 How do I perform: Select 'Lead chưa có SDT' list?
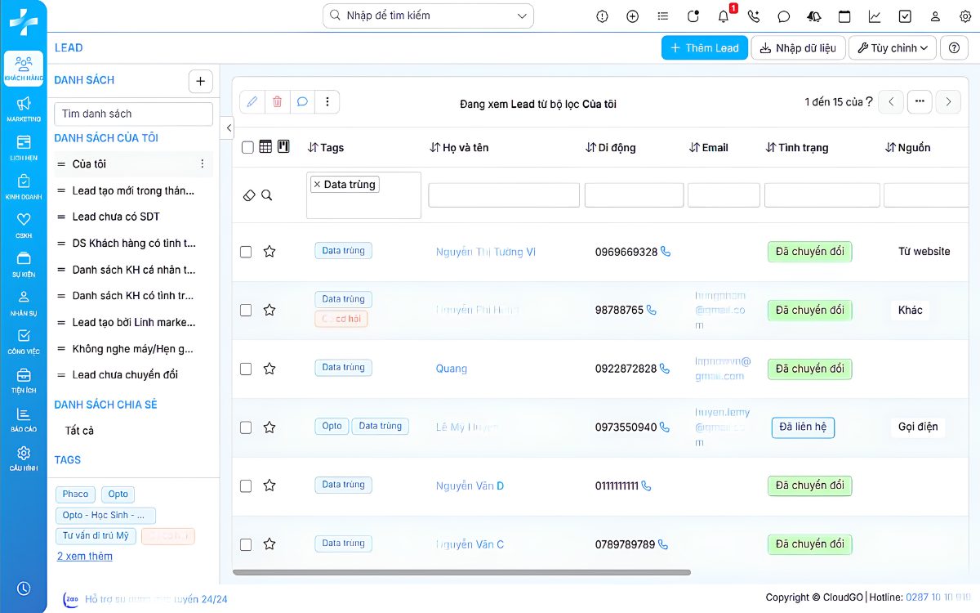pos(116,217)
